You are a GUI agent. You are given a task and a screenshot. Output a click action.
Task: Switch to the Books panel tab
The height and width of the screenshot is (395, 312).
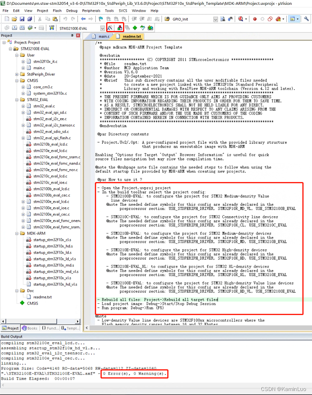pos(30,328)
